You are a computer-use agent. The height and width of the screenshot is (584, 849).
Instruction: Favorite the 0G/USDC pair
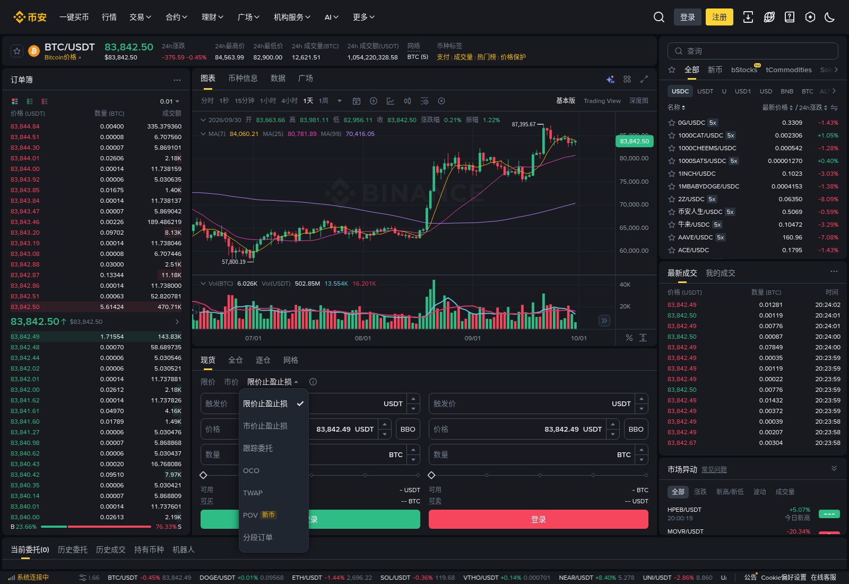[672, 123]
